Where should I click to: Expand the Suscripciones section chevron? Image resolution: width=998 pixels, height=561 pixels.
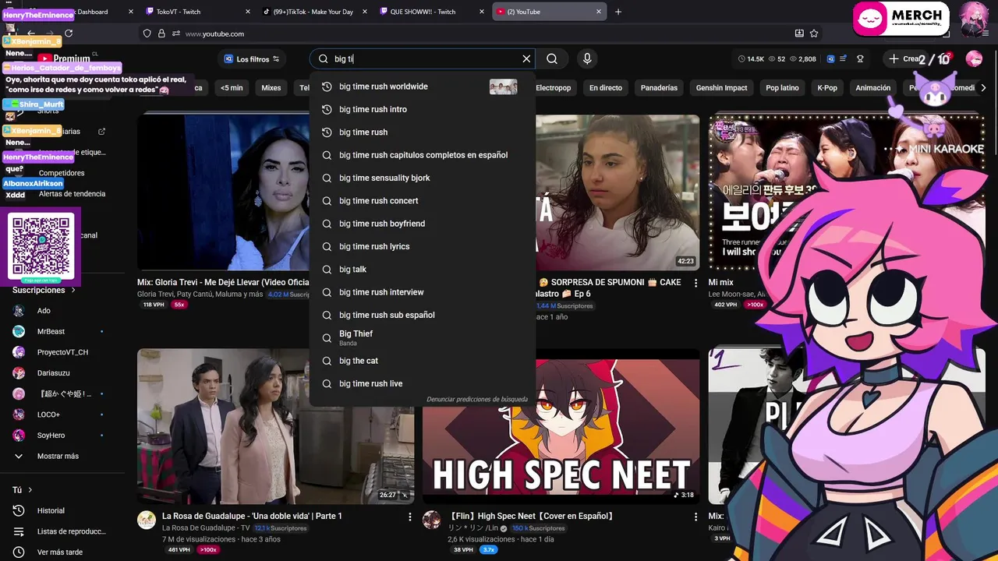pos(73,290)
